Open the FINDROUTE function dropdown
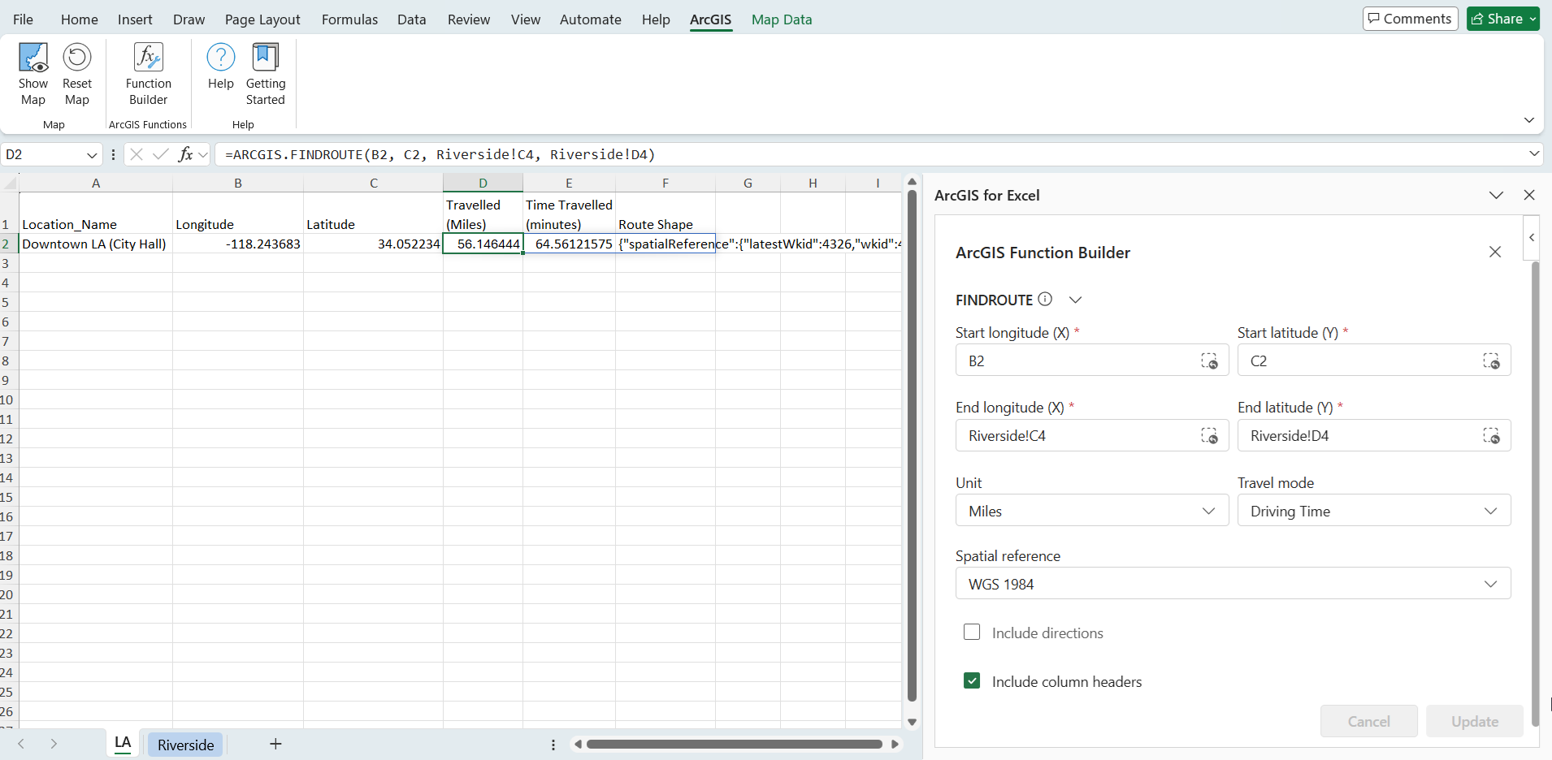This screenshot has width=1552, height=760. click(x=1076, y=300)
